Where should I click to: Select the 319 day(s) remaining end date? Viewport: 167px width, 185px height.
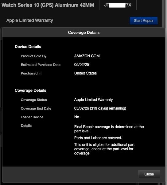click(x=100, y=108)
